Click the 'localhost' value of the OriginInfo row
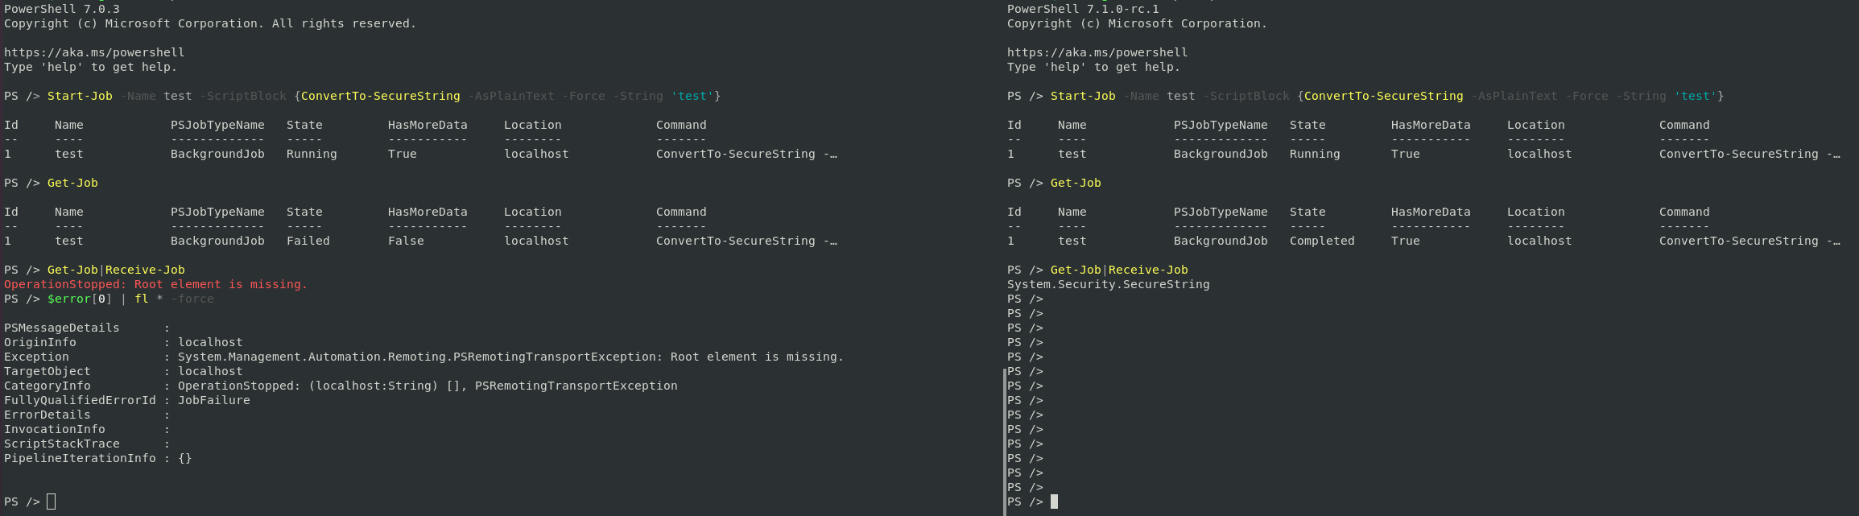Image resolution: width=1859 pixels, height=516 pixels. [x=210, y=342]
